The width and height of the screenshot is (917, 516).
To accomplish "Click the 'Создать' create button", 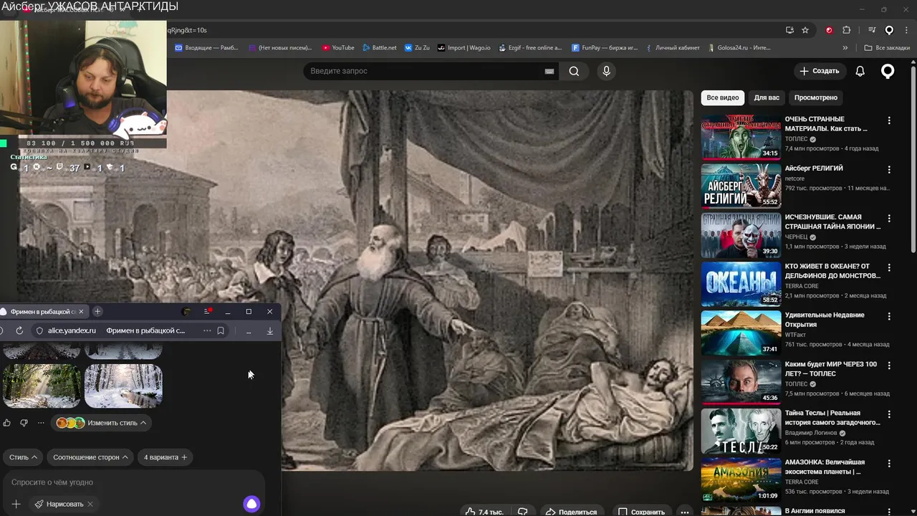I will 819,71.
